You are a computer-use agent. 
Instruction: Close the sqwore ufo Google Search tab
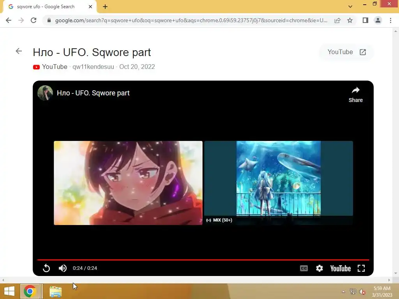tap(90, 7)
